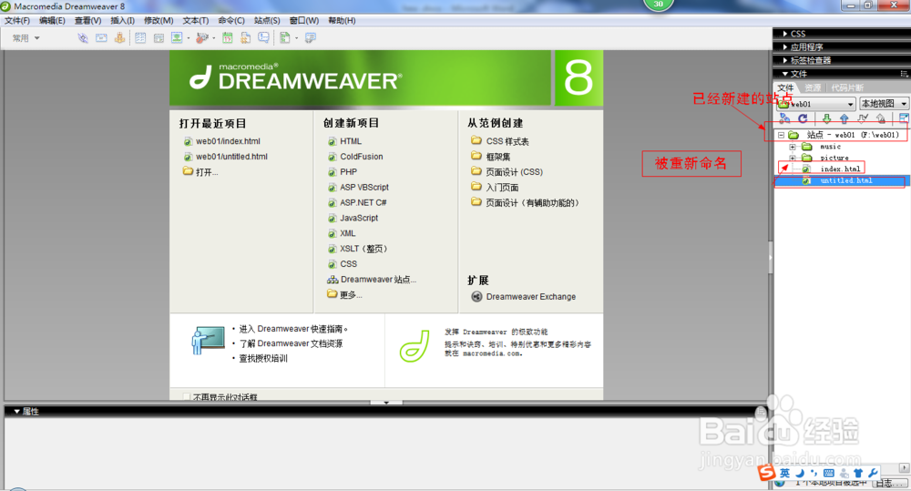911x491 pixels.
Task: Expand the CSS panel group
Action: tap(785, 34)
